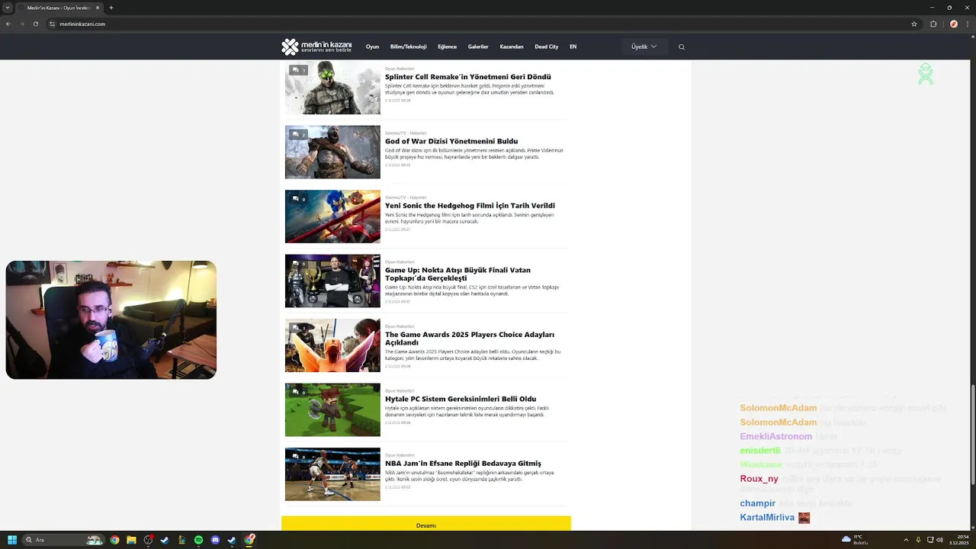Open the tab search dropdown arrow
Screen dimensions: 976x549
click(7, 8)
